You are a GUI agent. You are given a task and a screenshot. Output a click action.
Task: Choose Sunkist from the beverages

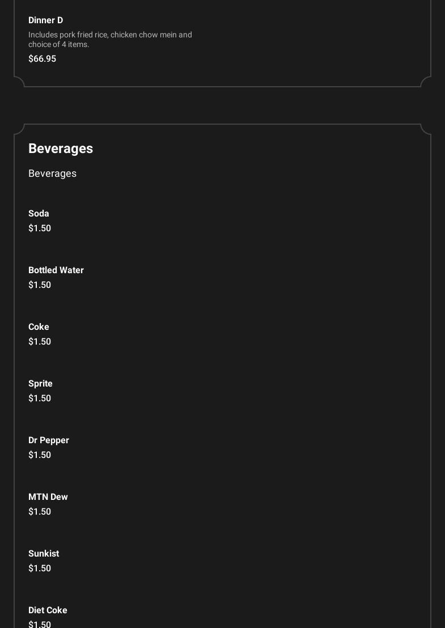coord(44,554)
